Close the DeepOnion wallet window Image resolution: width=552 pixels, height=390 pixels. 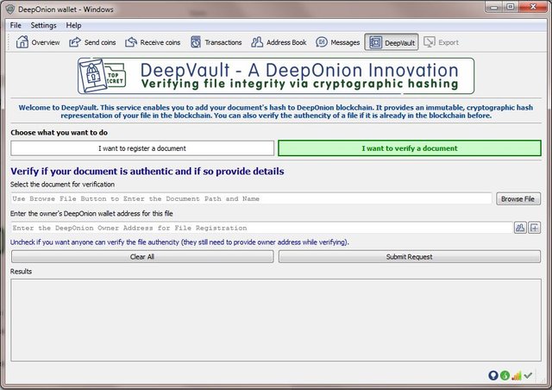[x=533, y=7]
